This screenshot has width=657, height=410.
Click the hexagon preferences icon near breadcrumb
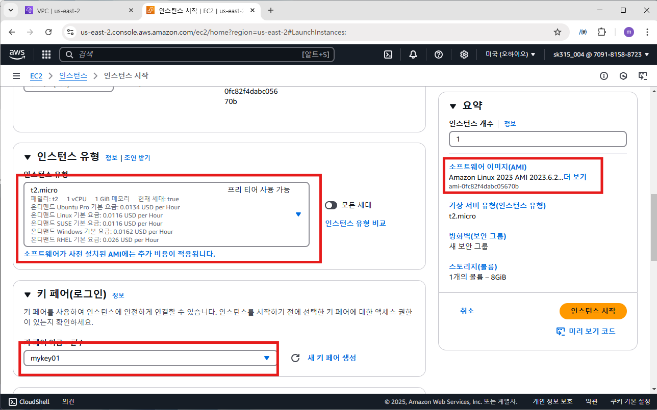[623, 76]
